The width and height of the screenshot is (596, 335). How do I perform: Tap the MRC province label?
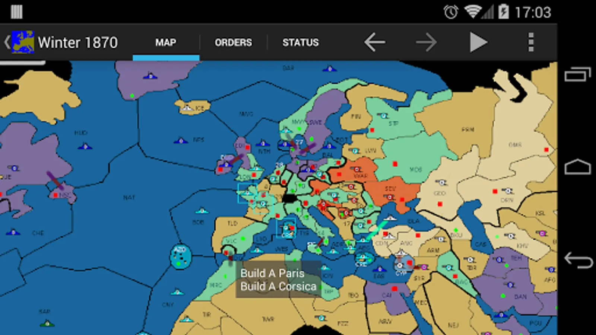pyautogui.click(x=216, y=285)
